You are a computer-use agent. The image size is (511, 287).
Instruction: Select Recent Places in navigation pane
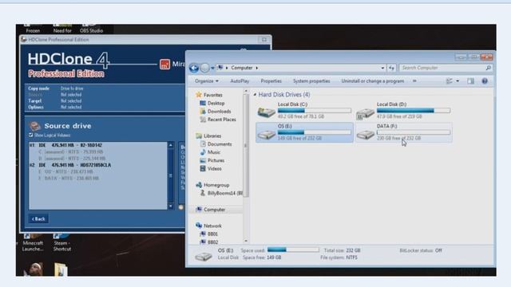coord(222,120)
